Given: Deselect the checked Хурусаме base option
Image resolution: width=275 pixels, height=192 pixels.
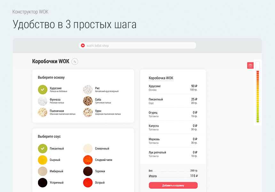Looking at the screenshot, I should tap(43, 90).
